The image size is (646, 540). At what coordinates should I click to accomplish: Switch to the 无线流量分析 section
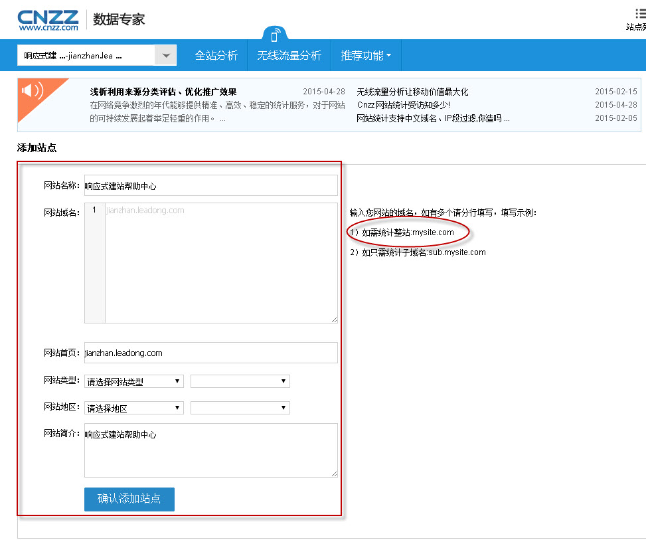point(289,55)
